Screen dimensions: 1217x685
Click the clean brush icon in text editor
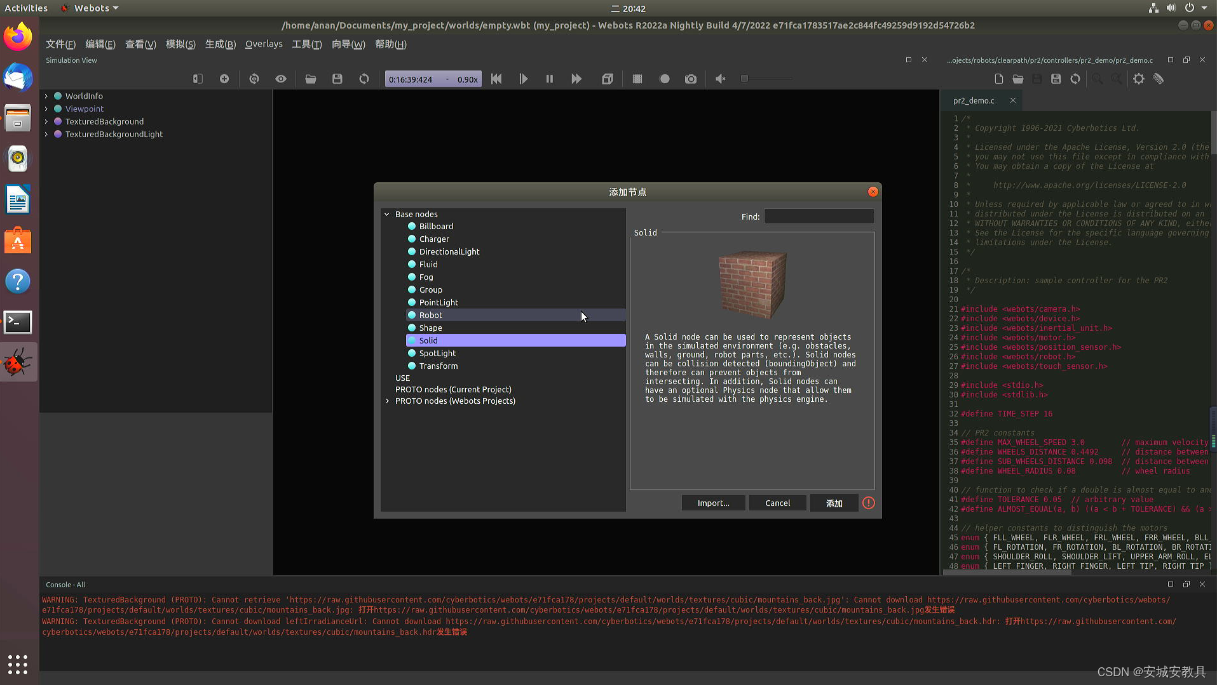1159,79
